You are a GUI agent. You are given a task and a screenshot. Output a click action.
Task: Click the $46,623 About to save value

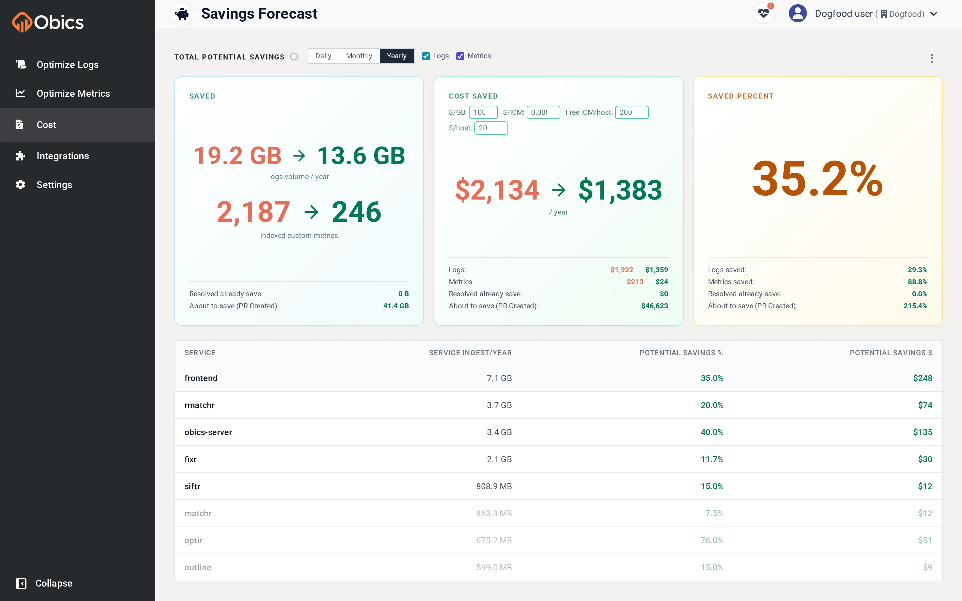point(654,306)
